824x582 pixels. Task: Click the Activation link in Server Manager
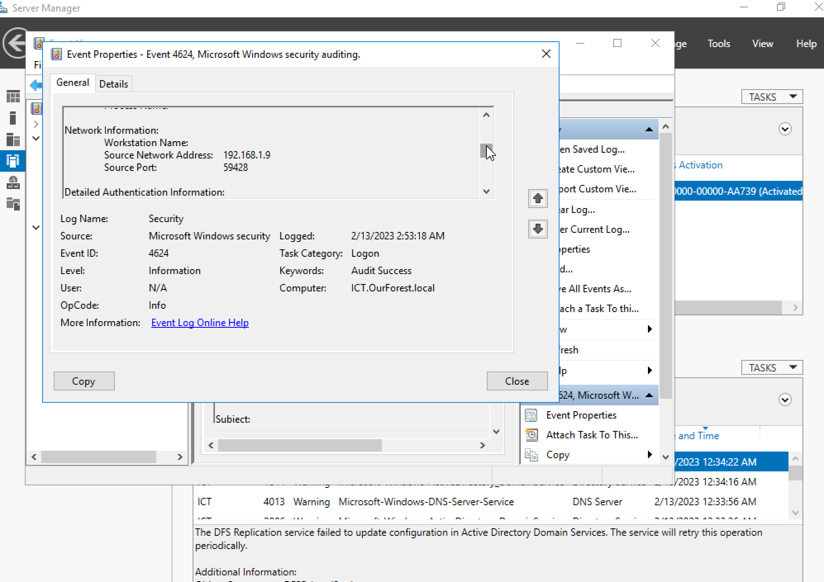click(x=700, y=165)
